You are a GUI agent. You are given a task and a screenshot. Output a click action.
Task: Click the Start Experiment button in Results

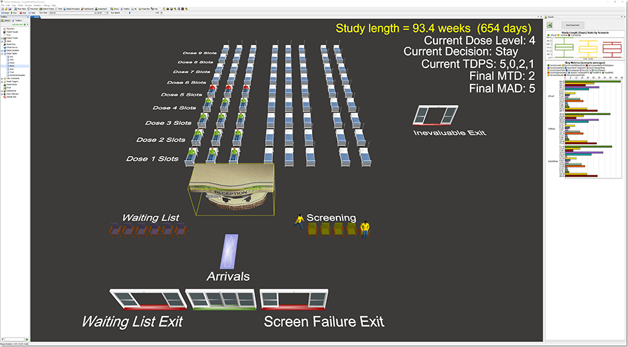572,25
